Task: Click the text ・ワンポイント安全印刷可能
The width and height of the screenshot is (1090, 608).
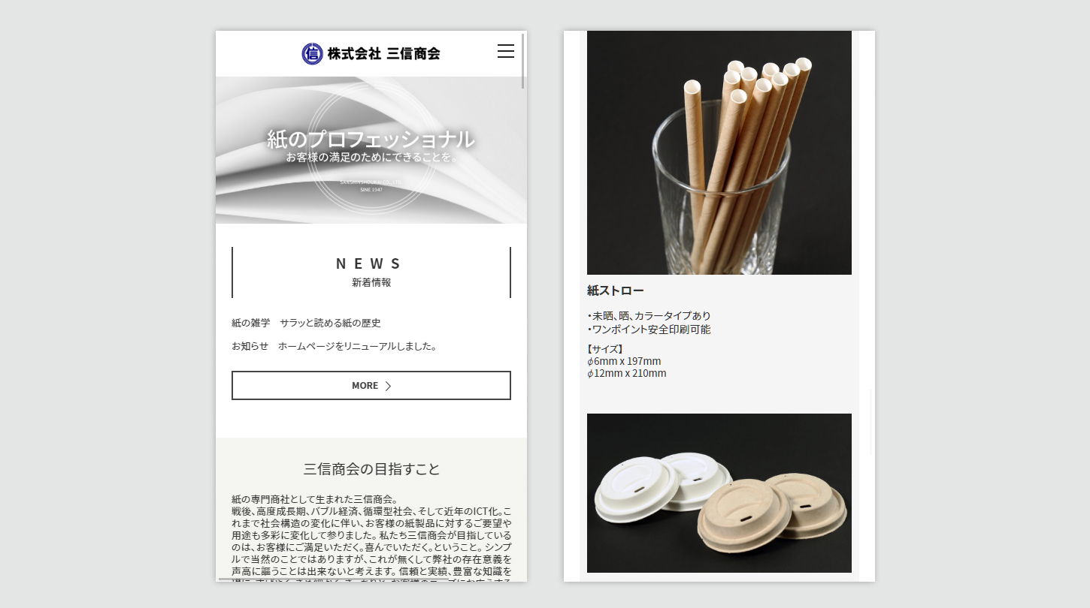Action: click(649, 330)
